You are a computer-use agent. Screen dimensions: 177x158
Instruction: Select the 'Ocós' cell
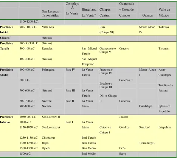point(122,148)
